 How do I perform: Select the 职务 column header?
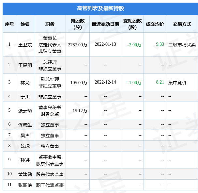point(50,24)
